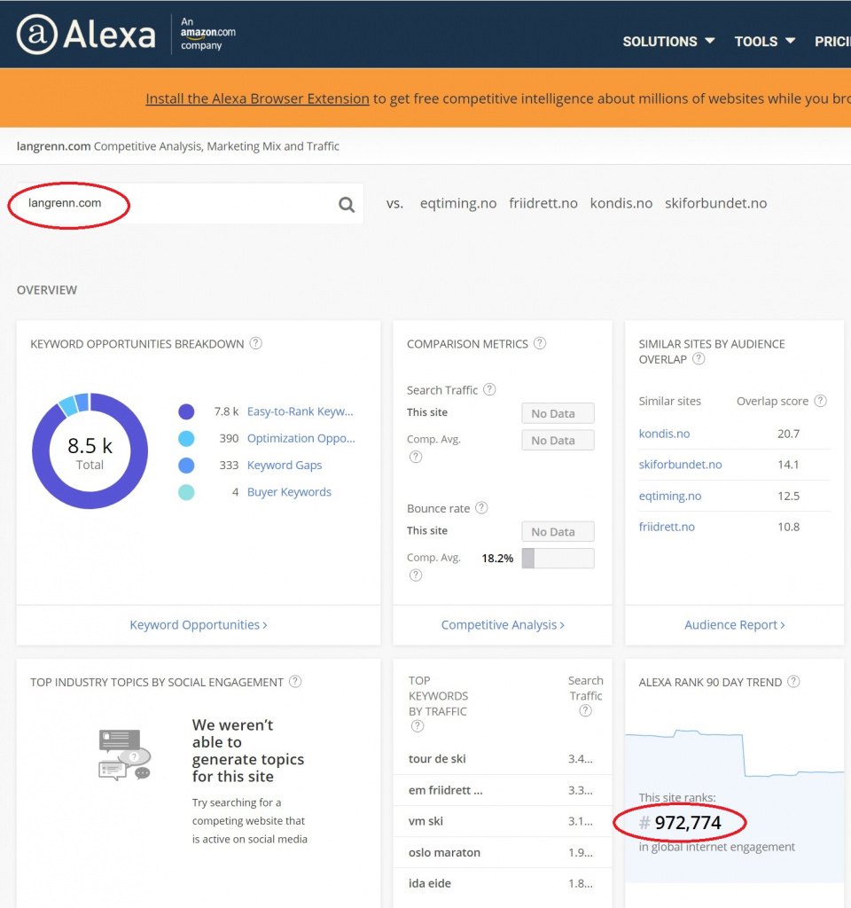The width and height of the screenshot is (851, 908).
Task: Click the 'em friidrett ...' keyword row
Action: (x=502, y=790)
